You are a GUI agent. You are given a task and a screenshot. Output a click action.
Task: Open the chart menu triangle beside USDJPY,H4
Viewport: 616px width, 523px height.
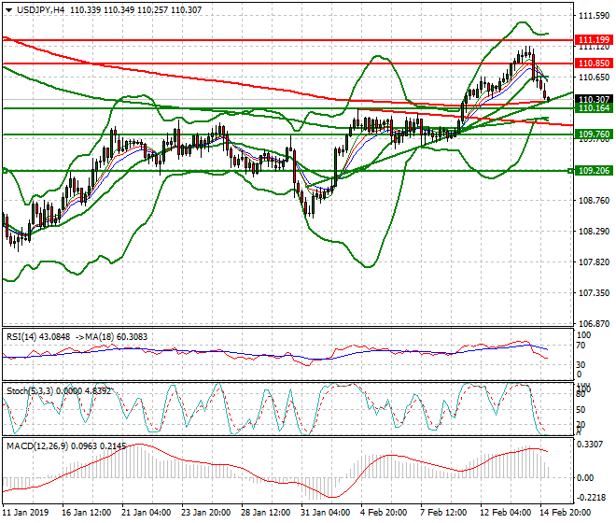[x=8, y=10]
